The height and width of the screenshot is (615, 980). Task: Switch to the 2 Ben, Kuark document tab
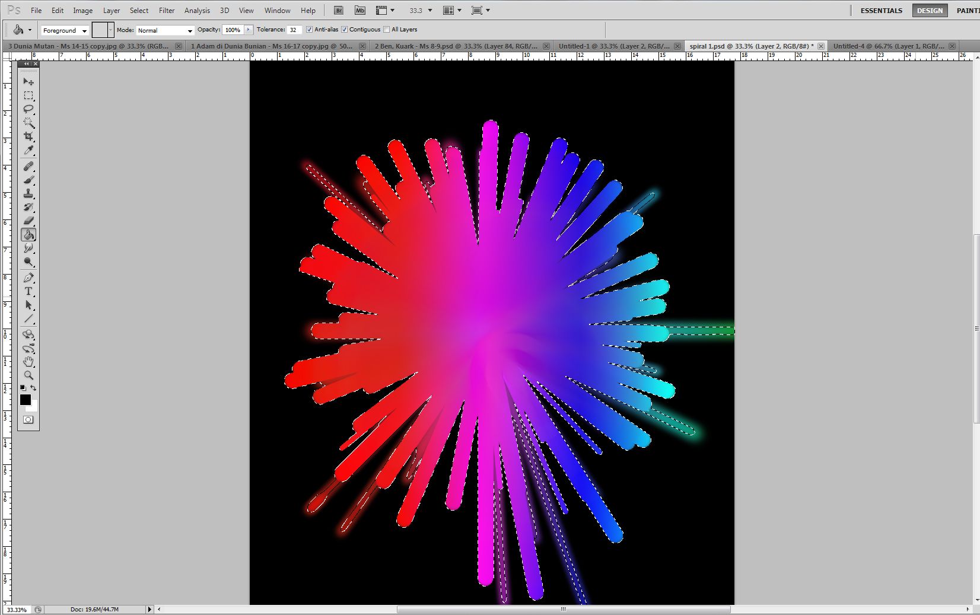coord(462,46)
